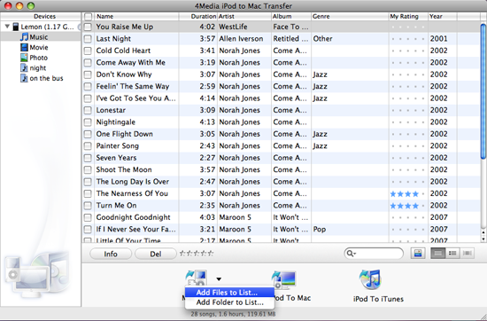Check the Goodnight Goodnight checkbox

pos(88,217)
